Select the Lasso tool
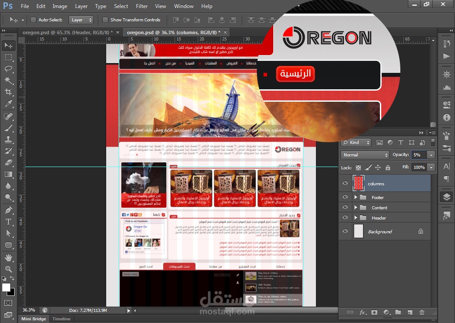This screenshot has width=455, height=323. coord(8,69)
